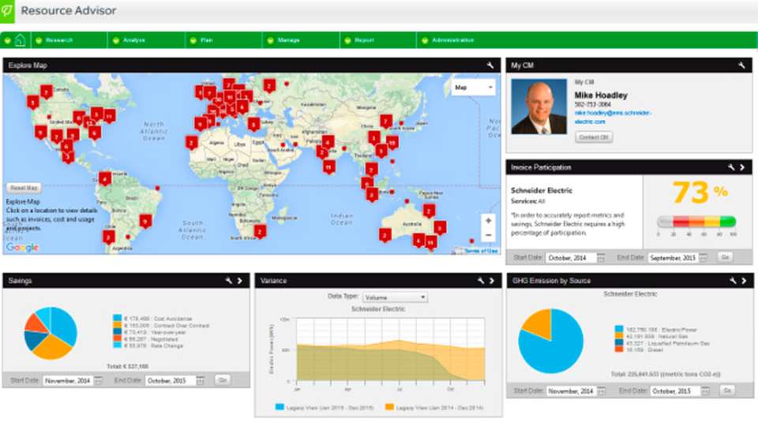758x426 pixels.
Task: Open the Report menu
Action: (x=364, y=40)
